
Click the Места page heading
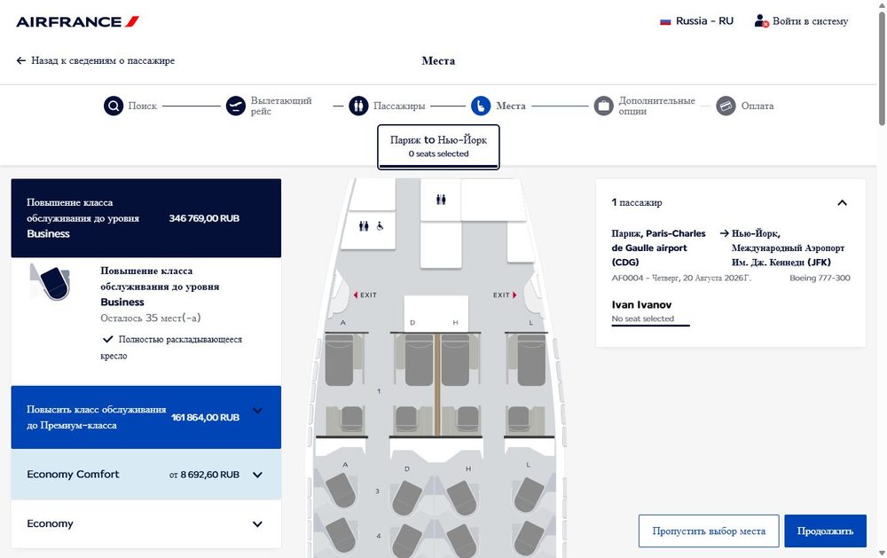[x=438, y=60]
